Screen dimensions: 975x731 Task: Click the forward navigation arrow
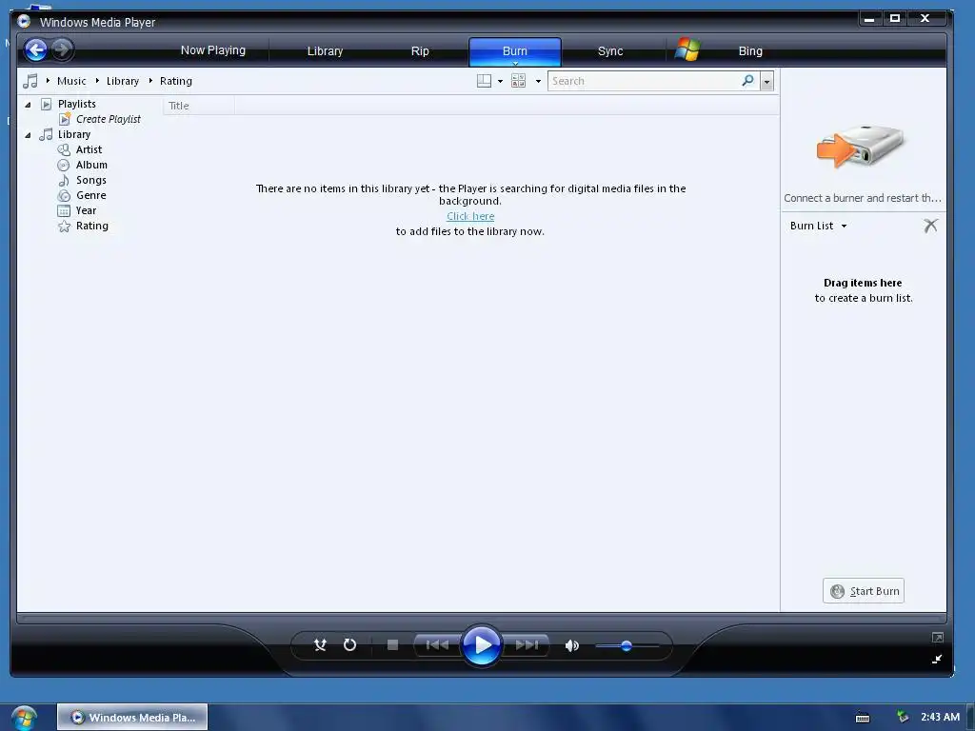point(62,49)
